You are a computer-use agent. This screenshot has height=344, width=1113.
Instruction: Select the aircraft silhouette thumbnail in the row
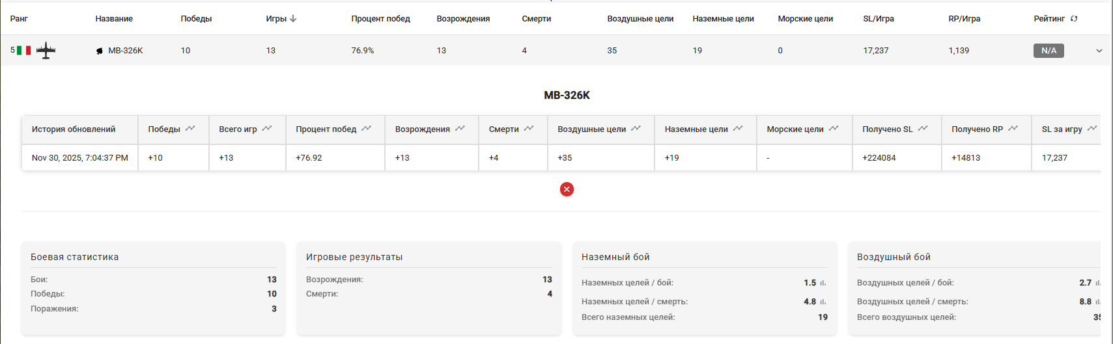[46, 50]
